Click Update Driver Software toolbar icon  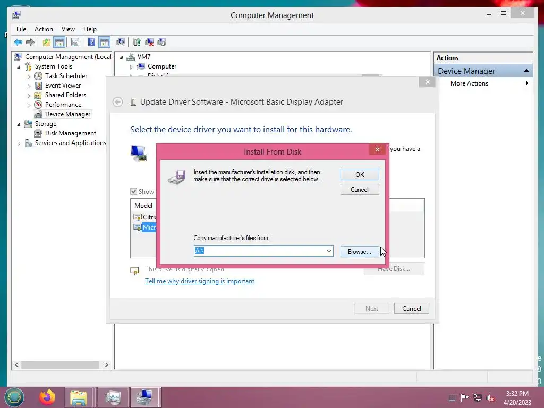(x=137, y=42)
